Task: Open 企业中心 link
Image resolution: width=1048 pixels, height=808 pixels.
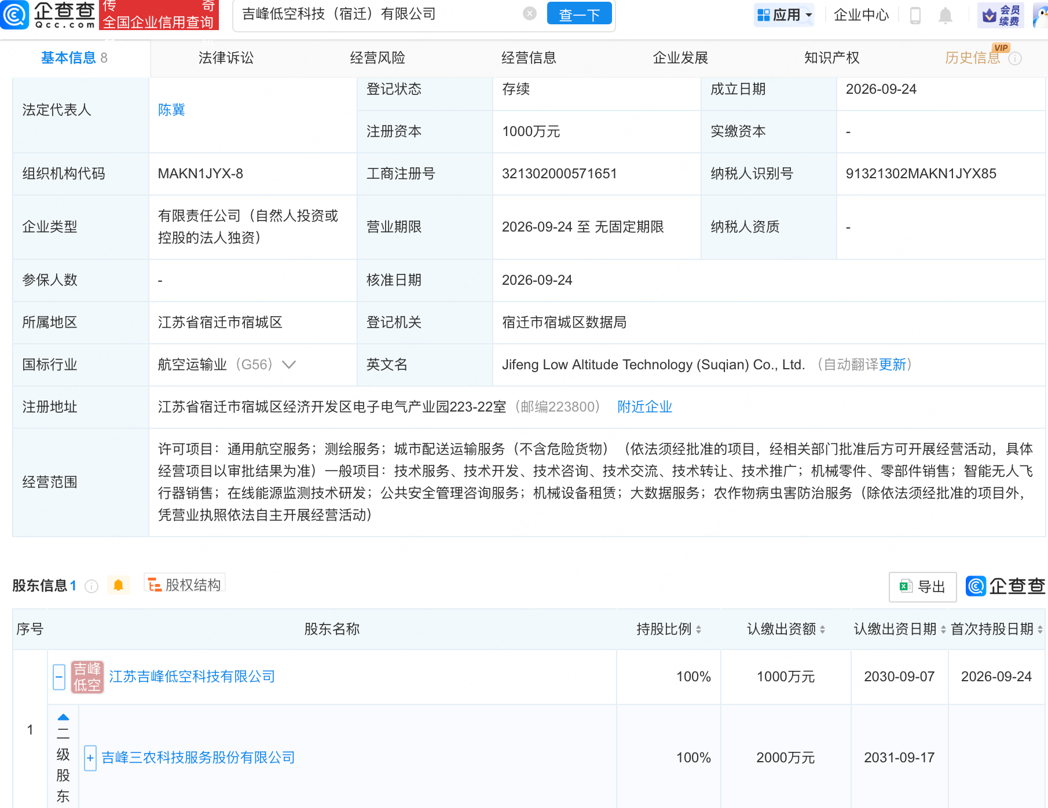Action: coord(861,15)
